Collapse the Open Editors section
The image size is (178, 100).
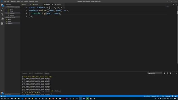coord(13,7)
